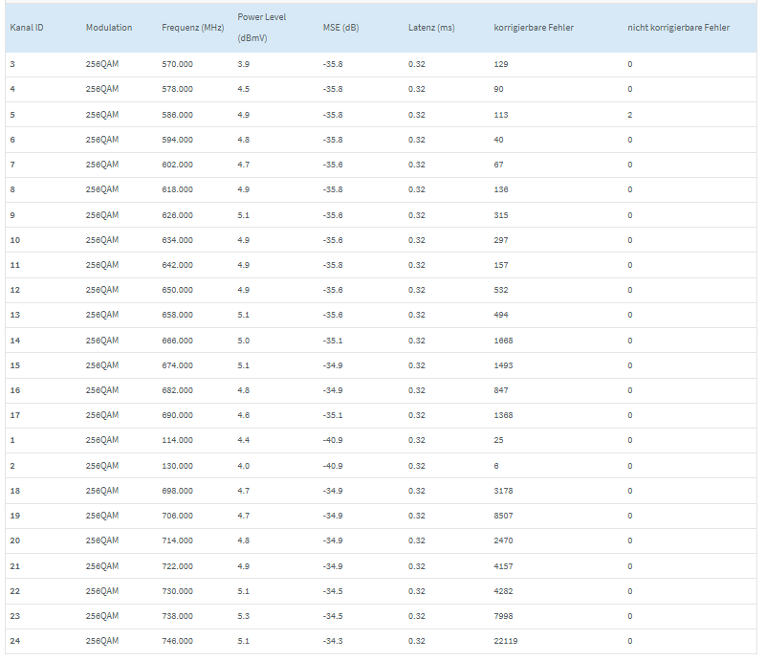Select power level value 5.3
Viewport: 766px width, 661px height.
coord(243,616)
